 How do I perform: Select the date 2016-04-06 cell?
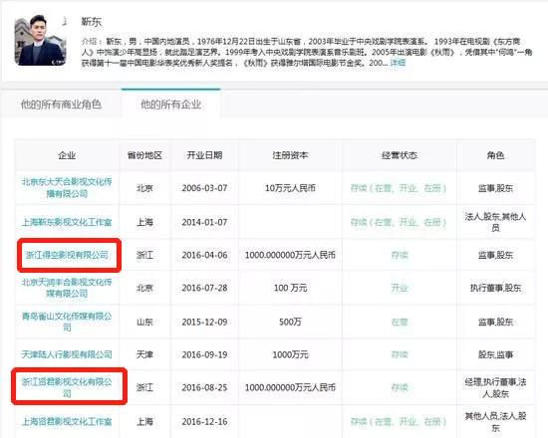pyautogui.click(x=204, y=255)
